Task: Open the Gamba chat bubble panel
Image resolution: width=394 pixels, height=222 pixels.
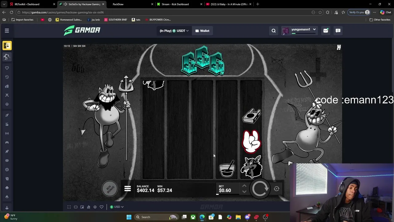Action: click(338, 31)
